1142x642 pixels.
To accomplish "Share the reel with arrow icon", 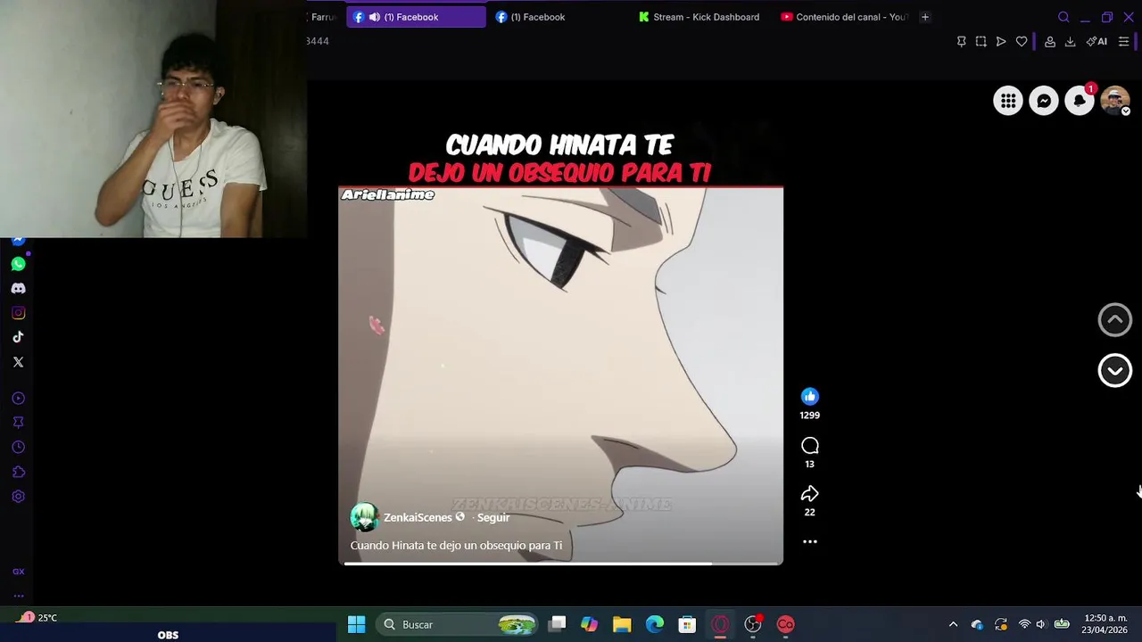I will point(809,494).
